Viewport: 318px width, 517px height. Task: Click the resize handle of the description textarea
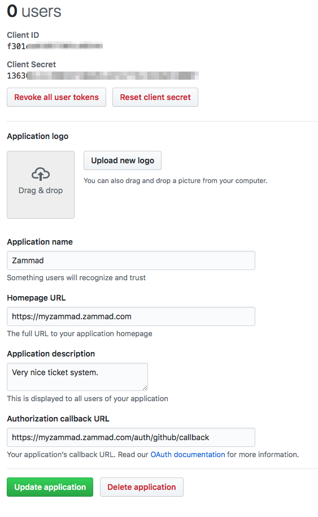(145, 388)
